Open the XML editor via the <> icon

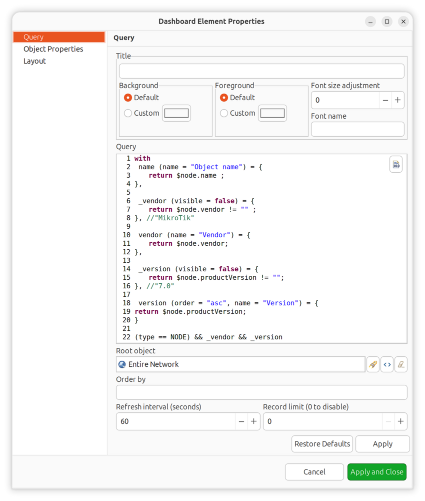point(387,364)
